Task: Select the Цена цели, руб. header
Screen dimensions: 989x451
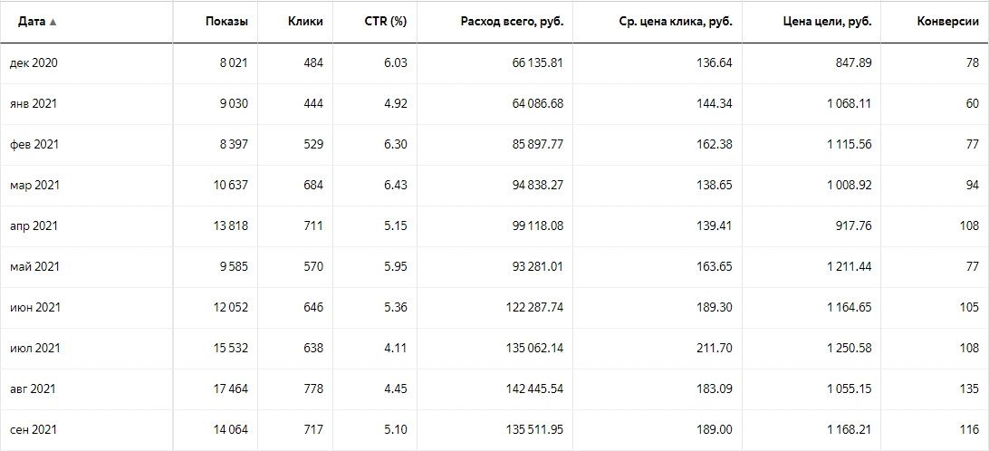Action: point(824,22)
